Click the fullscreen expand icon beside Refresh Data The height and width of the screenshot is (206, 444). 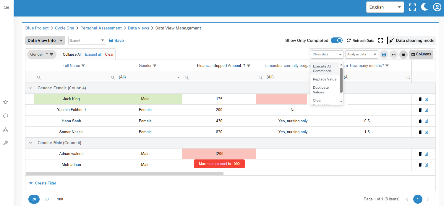point(381,40)
